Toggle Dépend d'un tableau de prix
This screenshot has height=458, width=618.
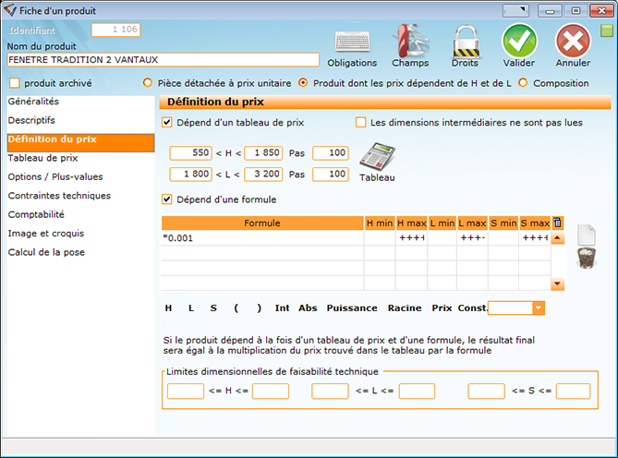(166, 123)
